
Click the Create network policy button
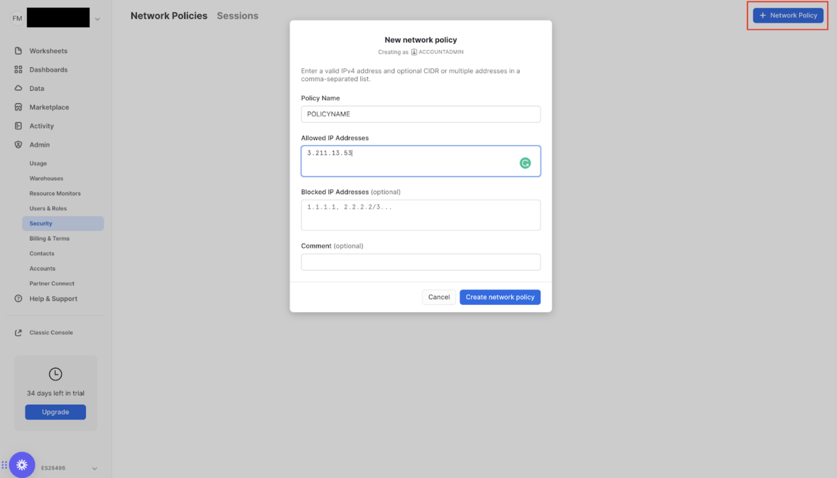coord(500,297)
